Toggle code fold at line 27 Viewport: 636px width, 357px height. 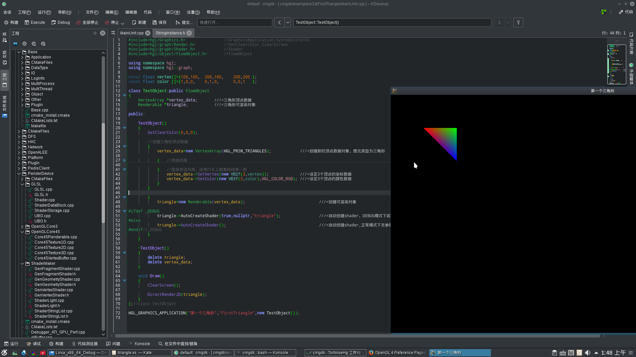(x=125, y=160)
